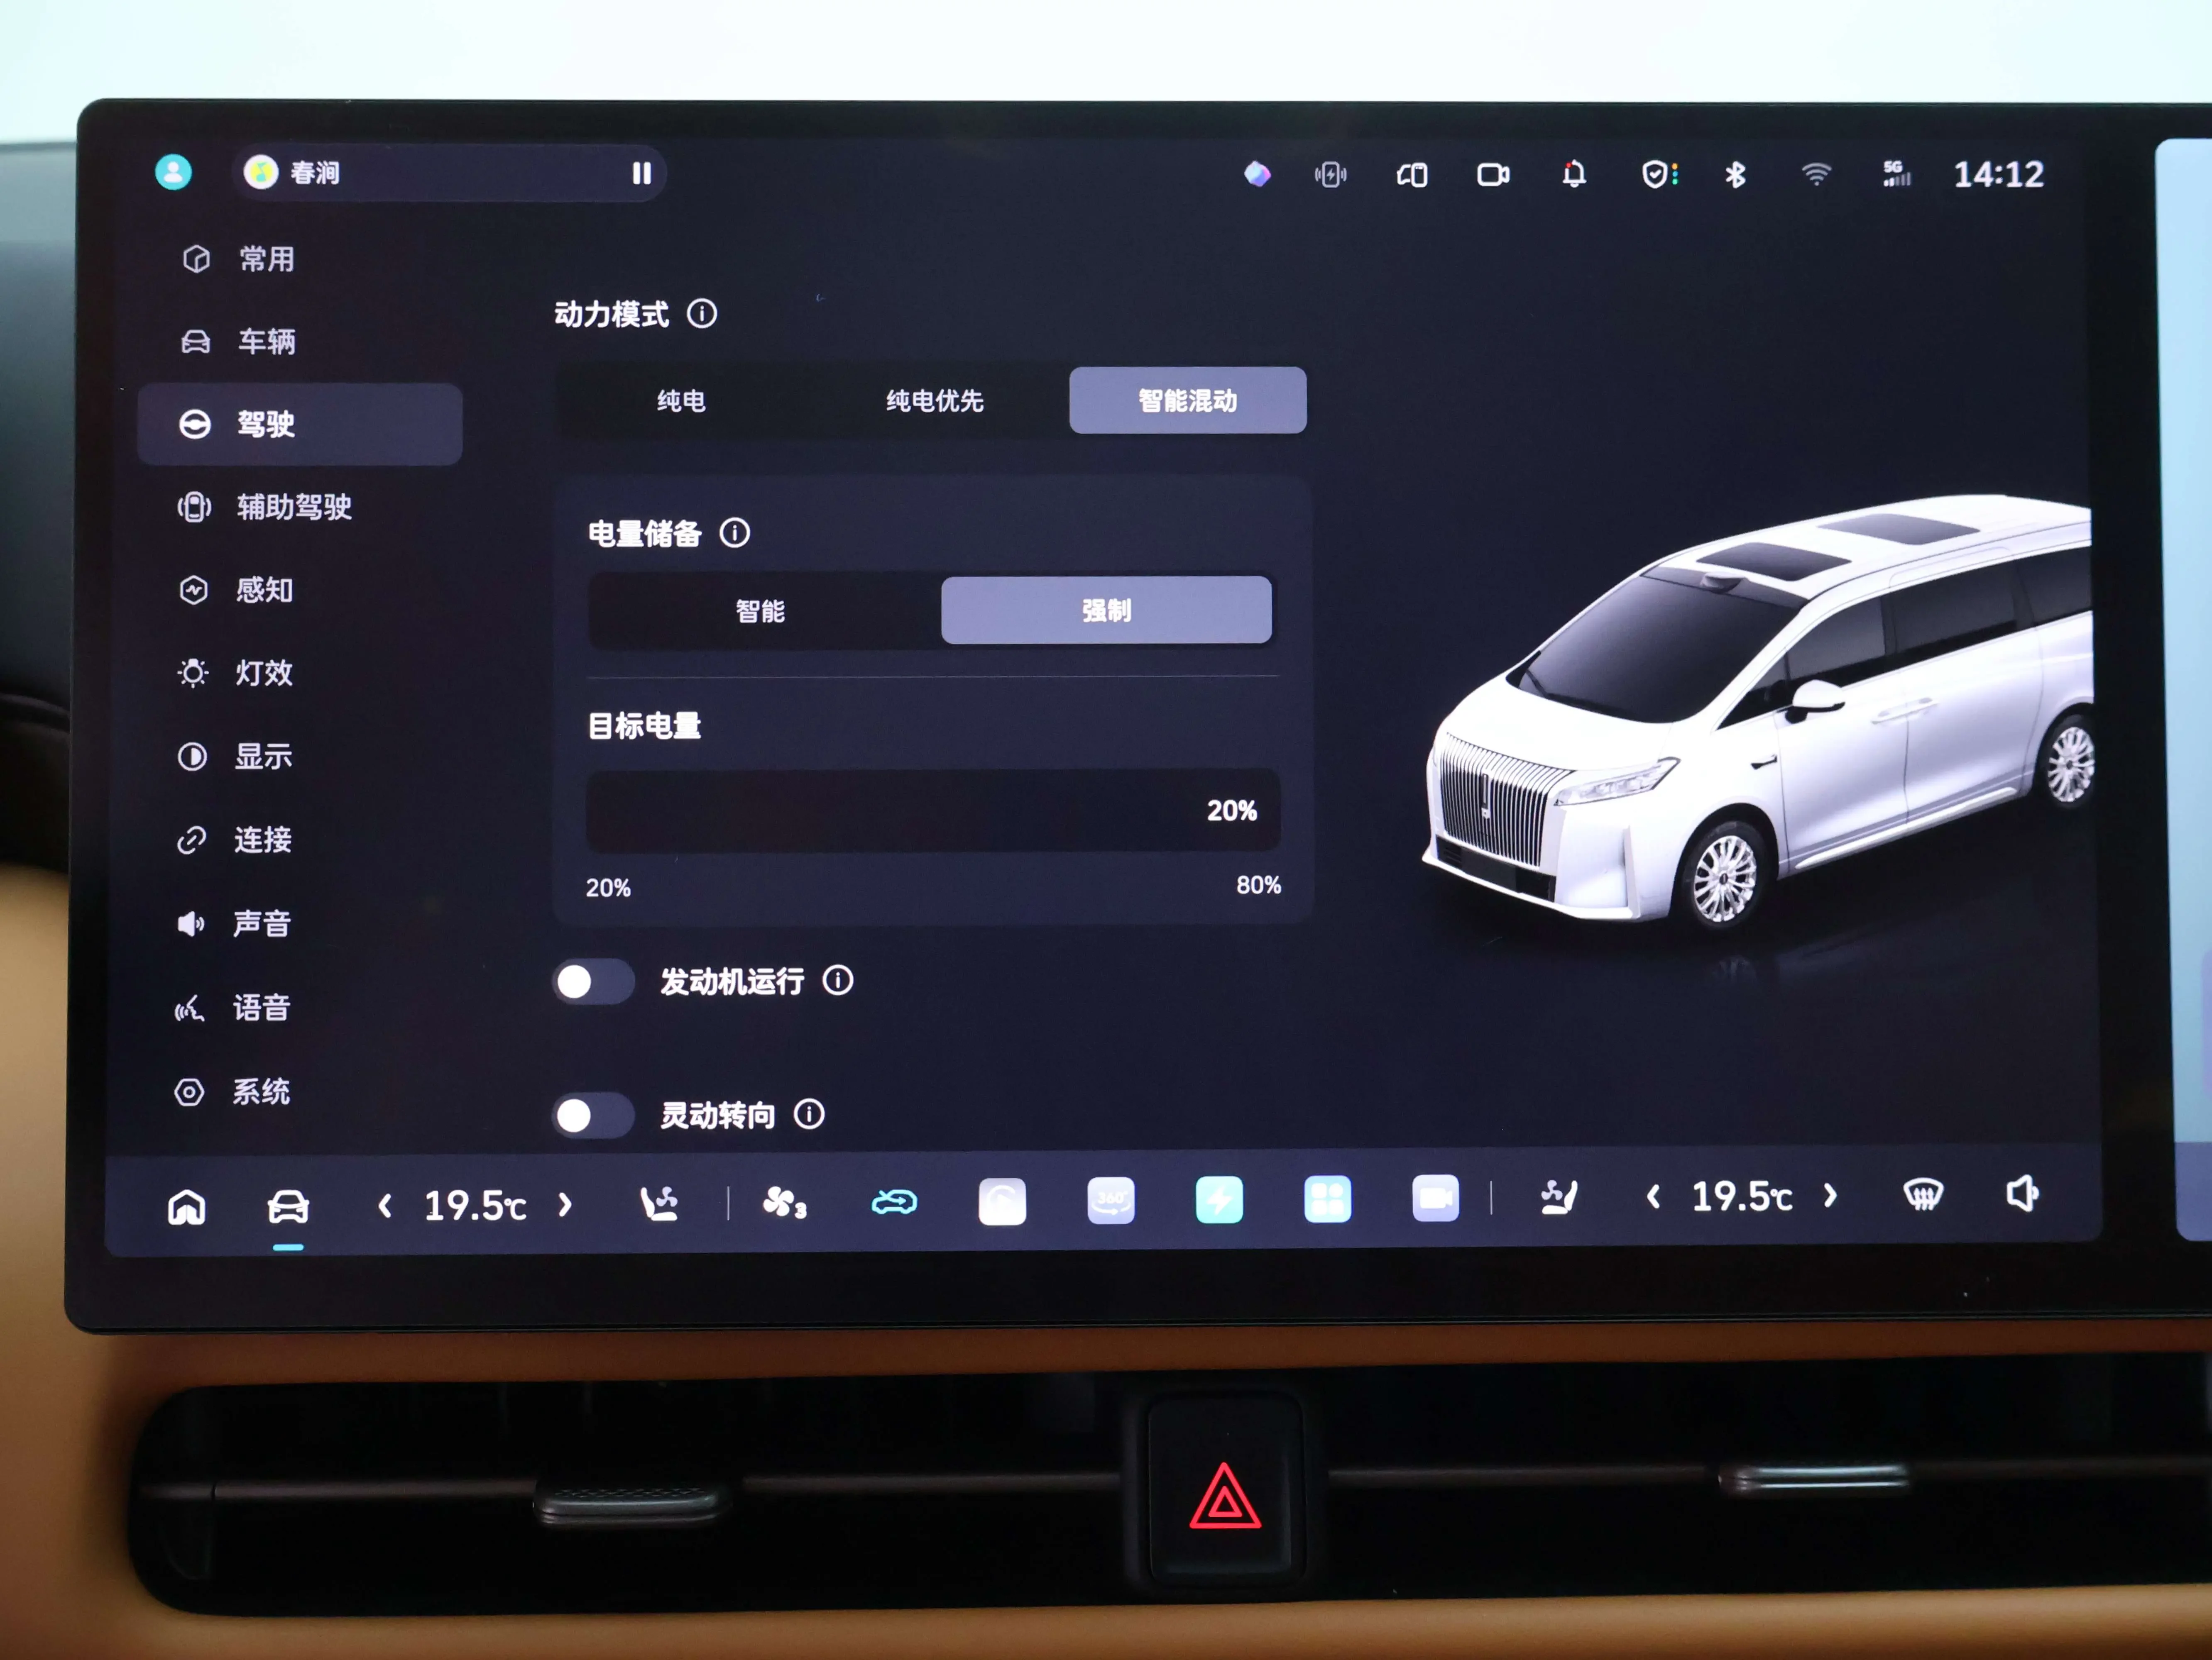Go to the home screen from dock

pos(187,1206)
